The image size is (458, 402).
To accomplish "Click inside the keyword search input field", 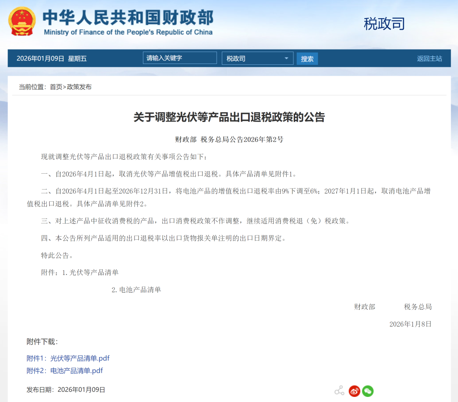I will coord(179,57).
